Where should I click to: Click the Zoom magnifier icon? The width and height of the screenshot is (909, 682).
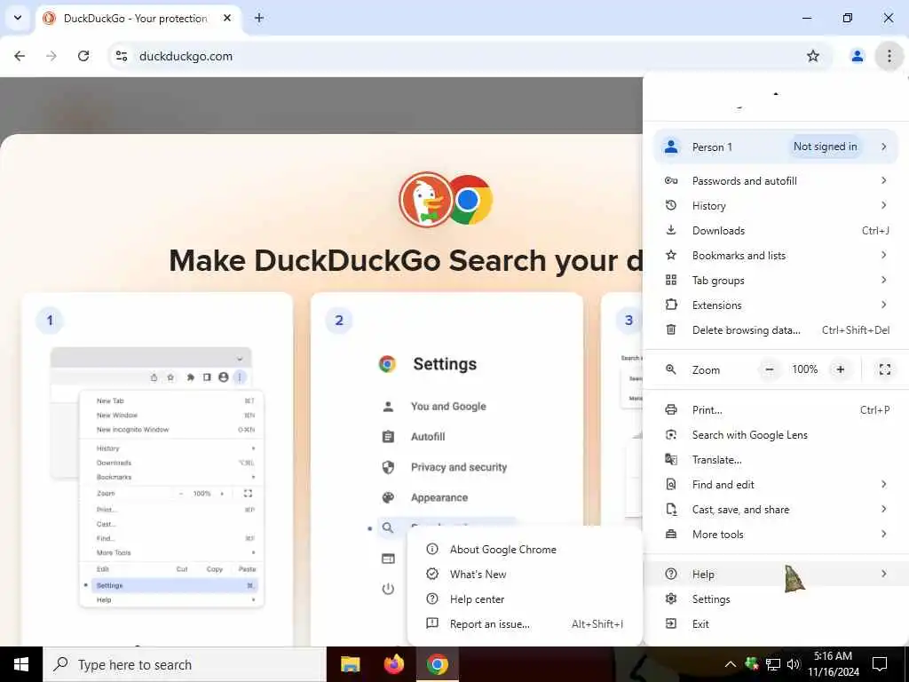click(x=671, y=369)
